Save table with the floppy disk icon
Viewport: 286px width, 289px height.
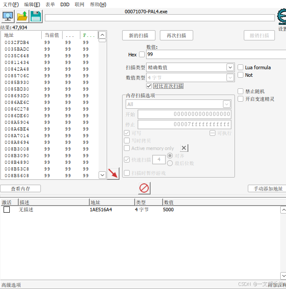click(36, 16)
